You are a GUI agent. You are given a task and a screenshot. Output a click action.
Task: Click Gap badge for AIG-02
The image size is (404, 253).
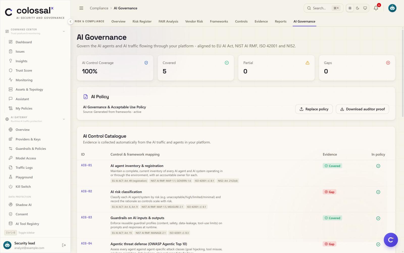330,192
